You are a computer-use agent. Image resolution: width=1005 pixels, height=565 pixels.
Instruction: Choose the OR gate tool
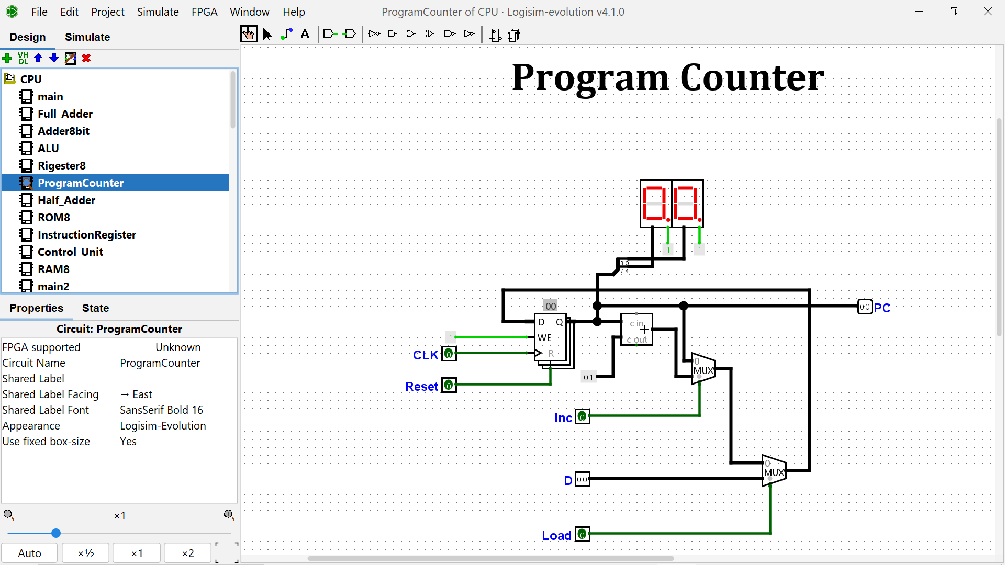(x=410, y=35)
